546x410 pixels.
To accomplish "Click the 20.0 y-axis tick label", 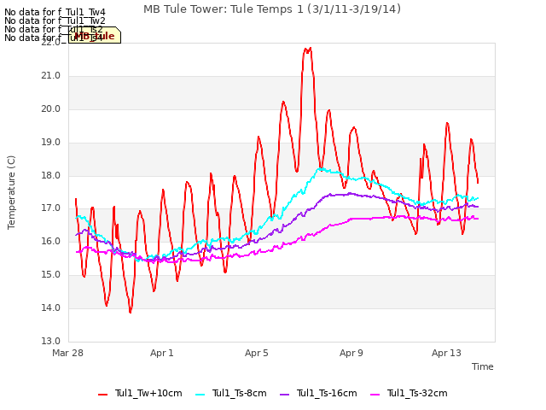I will pos(51,109).
